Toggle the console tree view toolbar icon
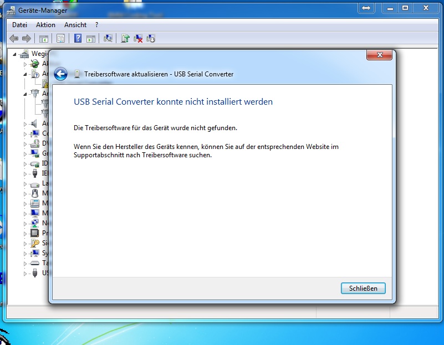444x345 pixels. tap(43, 38)
